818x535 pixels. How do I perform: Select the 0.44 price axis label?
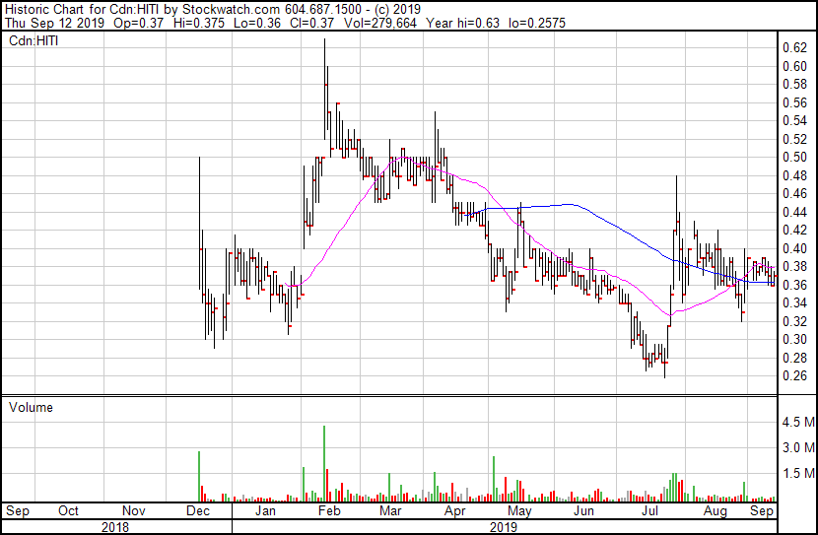point(795,212)
